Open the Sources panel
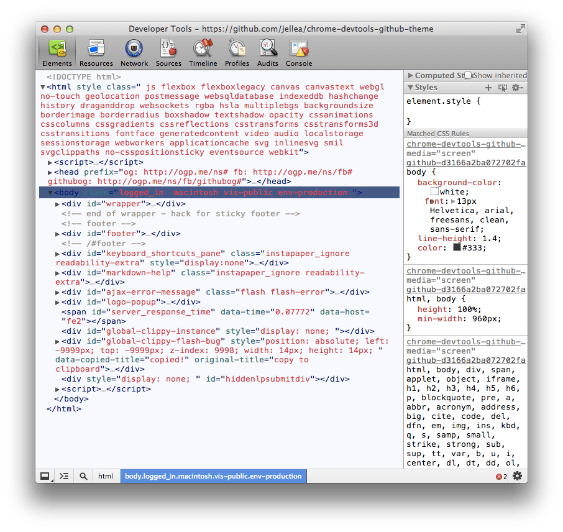This screenshot has height=532, width=563. coord(168,53)
